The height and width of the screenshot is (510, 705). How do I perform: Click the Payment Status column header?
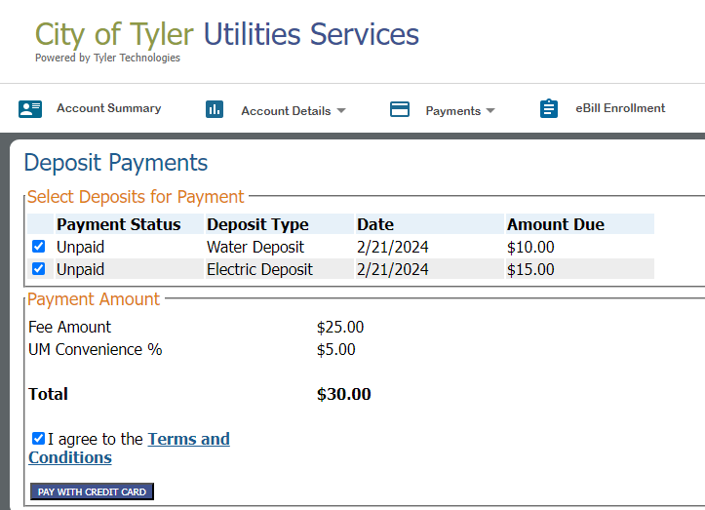pos(119,224)
